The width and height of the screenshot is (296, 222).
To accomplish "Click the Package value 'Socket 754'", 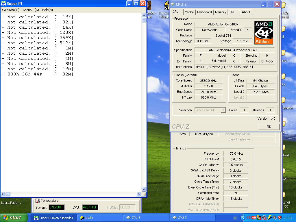I will tap(223, 36).
